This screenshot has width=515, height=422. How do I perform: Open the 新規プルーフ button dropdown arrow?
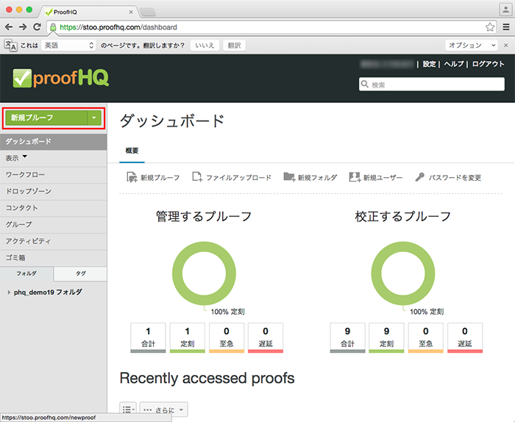point(94,118)
